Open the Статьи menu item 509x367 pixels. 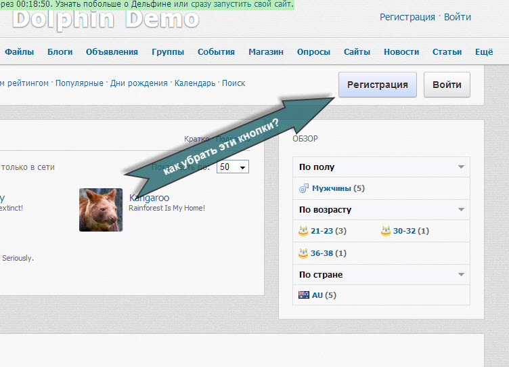[447, 52]
